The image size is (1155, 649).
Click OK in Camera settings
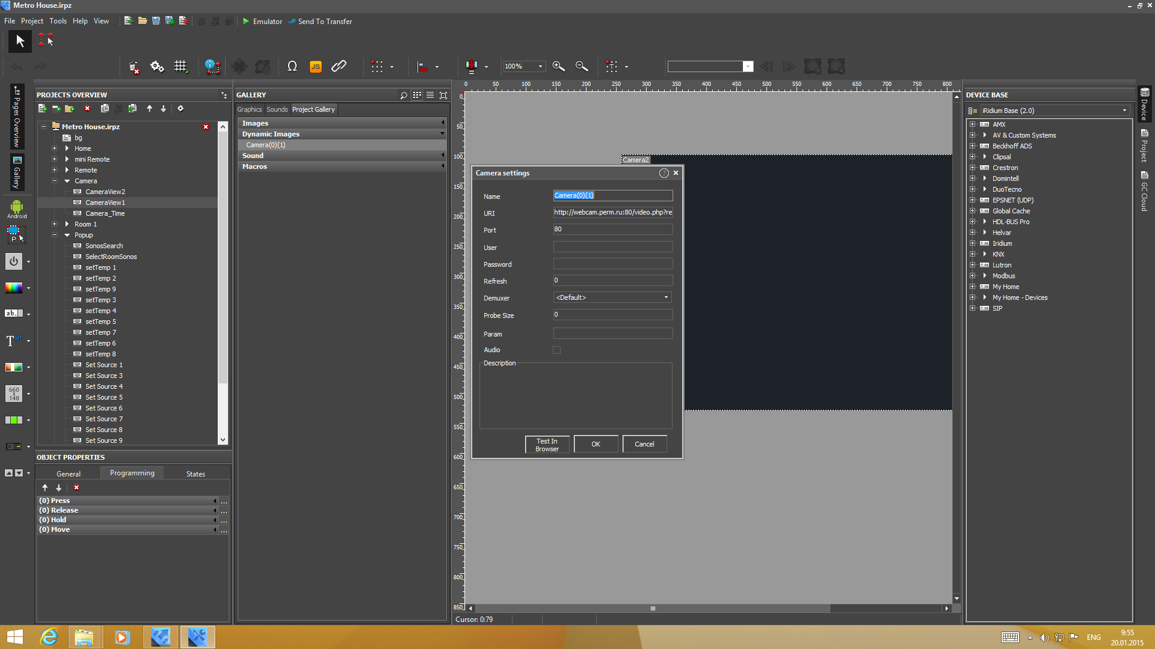[596, 444]
